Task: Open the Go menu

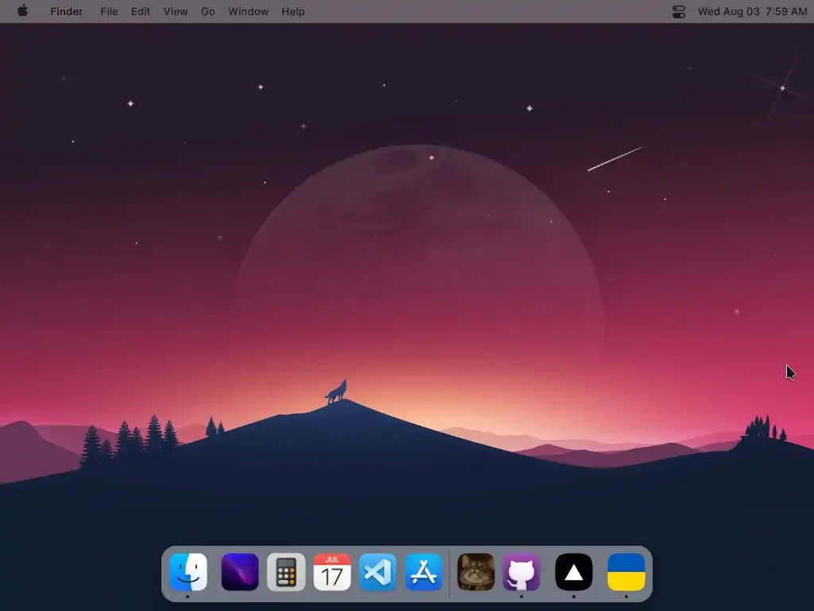Action: 207,11
